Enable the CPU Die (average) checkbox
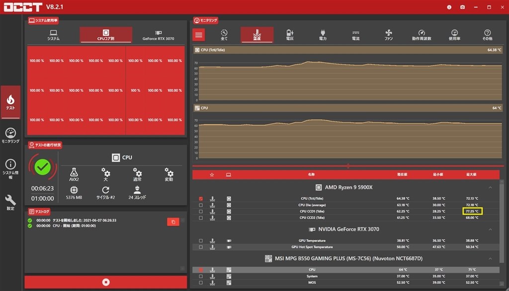This screenshot has width=509, height=291. (201, 205)
